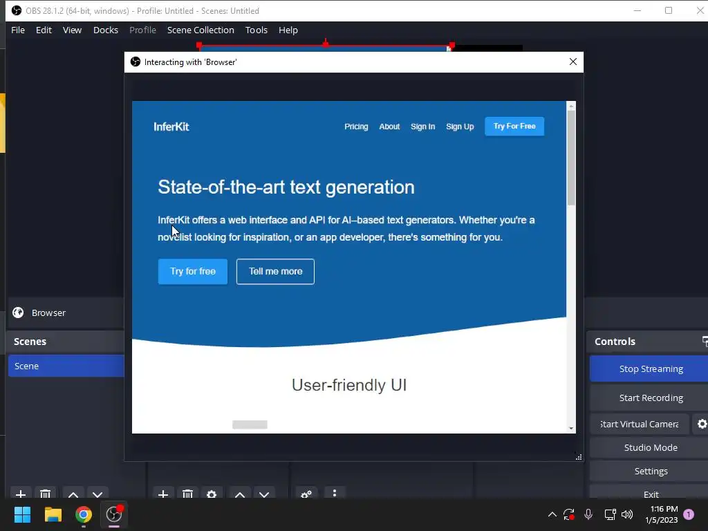The image size is (708, 531).
Task: Add a new scene with the plus icon
Action: tap(20, 494)
